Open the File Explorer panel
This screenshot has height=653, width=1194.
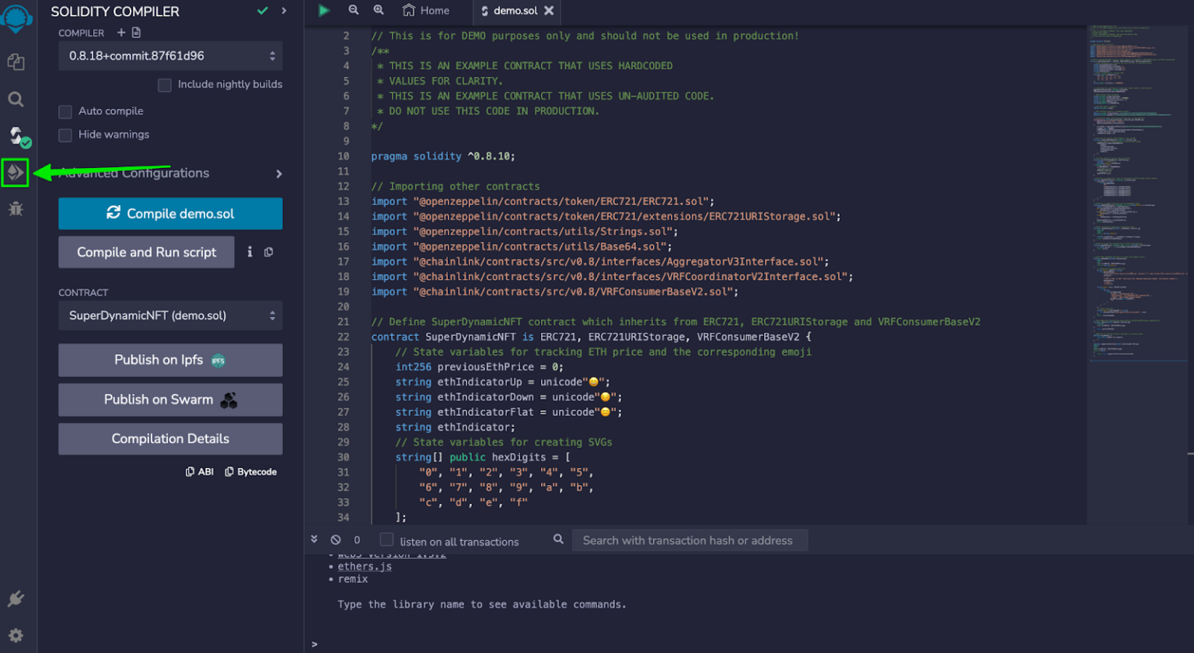point(15,62)
